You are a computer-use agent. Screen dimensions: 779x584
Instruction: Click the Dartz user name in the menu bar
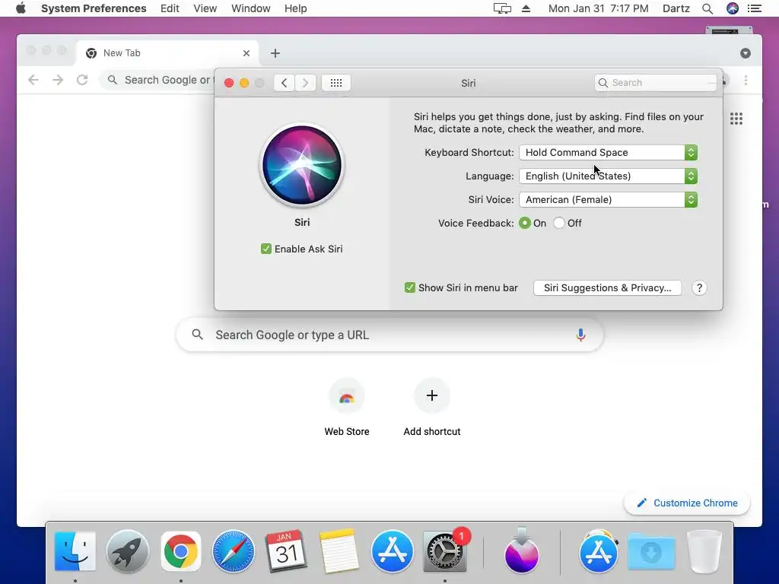pyautogui.click(x=676, y=8)
